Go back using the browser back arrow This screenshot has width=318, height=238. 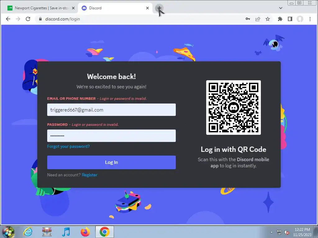click(x=8, y=19)
